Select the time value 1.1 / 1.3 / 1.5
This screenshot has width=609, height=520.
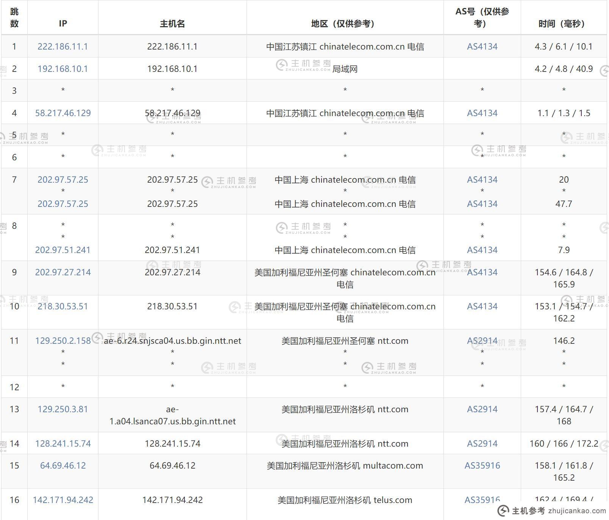(x=564, y=113)
